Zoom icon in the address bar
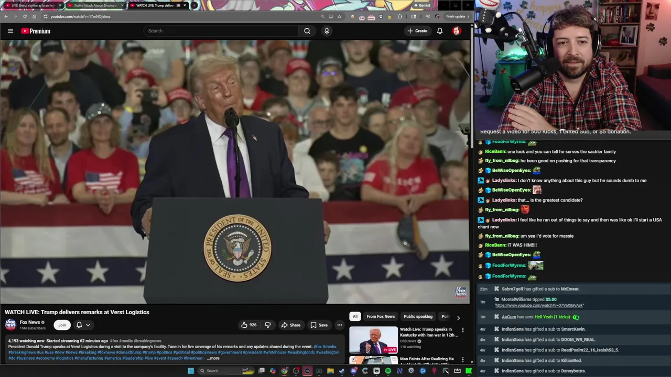This screenshot has height=377, width=671. coord(322,16)
